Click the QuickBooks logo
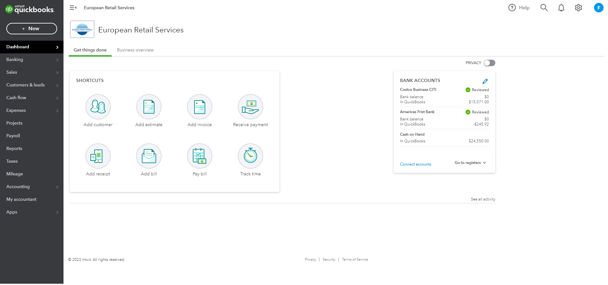 (30, 9)
